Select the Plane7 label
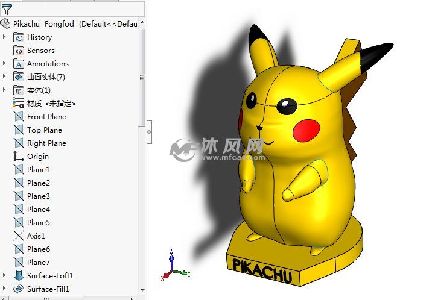435x300 pixels. click(x=38, y=262)
